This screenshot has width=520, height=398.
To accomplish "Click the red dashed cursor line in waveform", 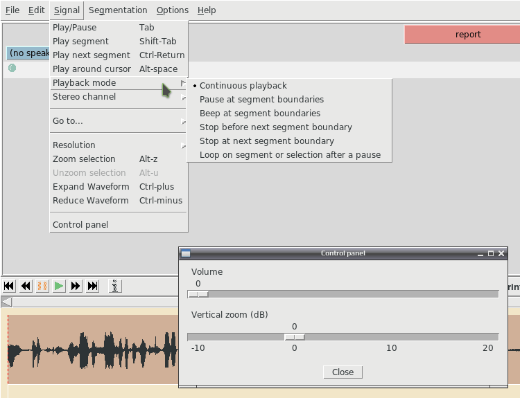I will click(8, 351).
